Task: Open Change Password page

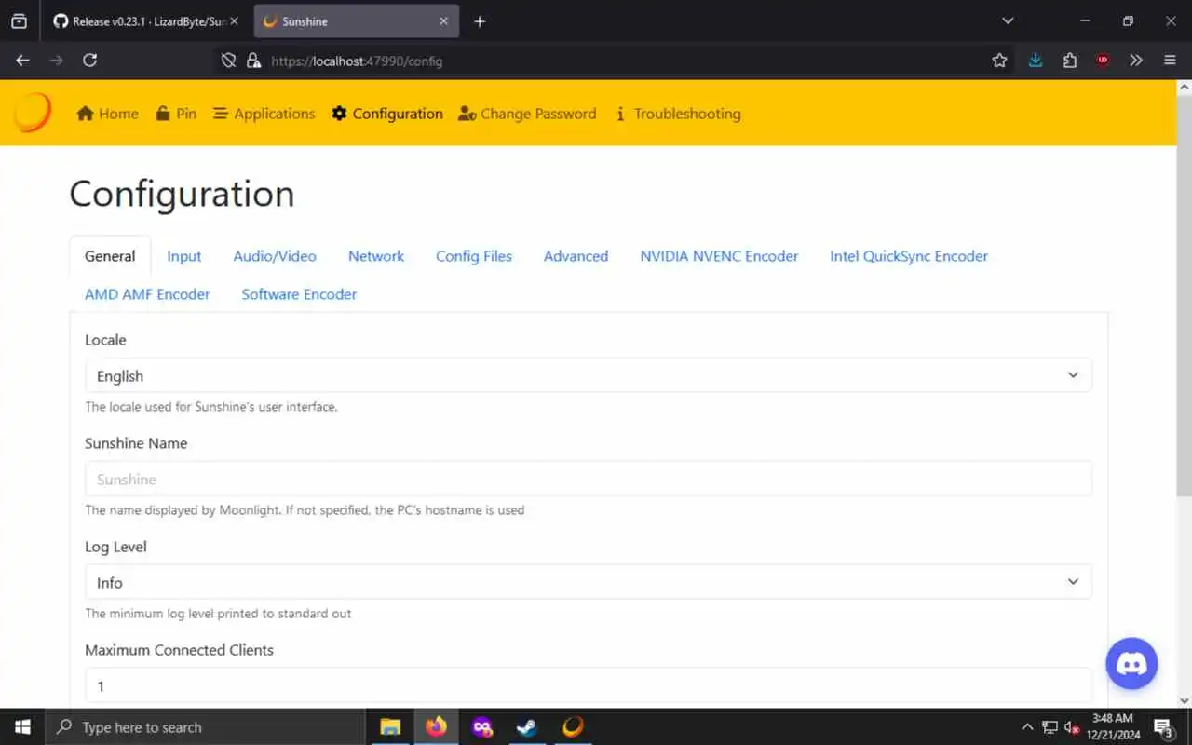Action: tap(527, 114)
